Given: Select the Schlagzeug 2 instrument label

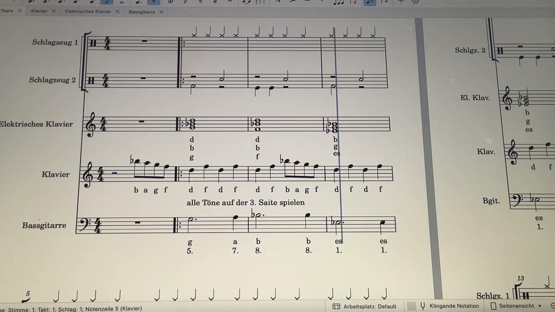Looking at the screenshot, I should 52,80.
